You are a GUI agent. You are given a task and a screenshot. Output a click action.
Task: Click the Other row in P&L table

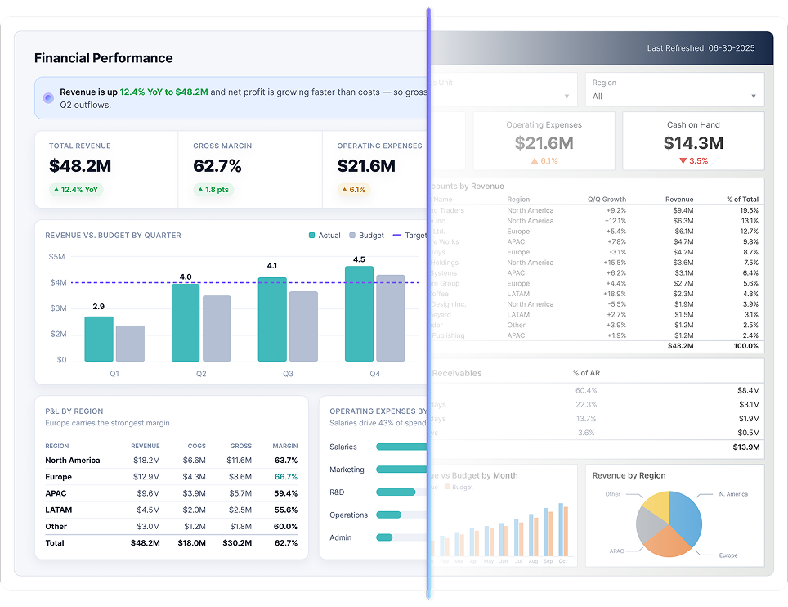[x=172, y=527]
